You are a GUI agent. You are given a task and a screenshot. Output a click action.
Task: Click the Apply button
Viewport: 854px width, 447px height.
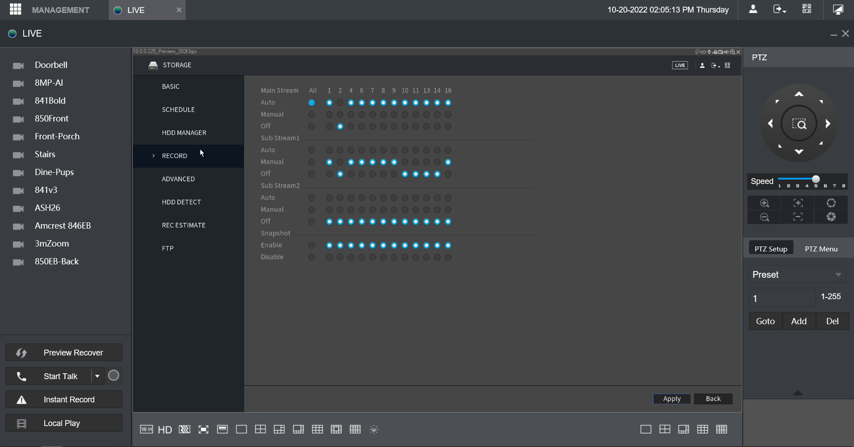click(672, 399)
